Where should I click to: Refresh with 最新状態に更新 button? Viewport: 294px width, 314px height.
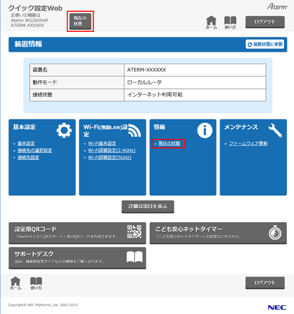point(265,44)
